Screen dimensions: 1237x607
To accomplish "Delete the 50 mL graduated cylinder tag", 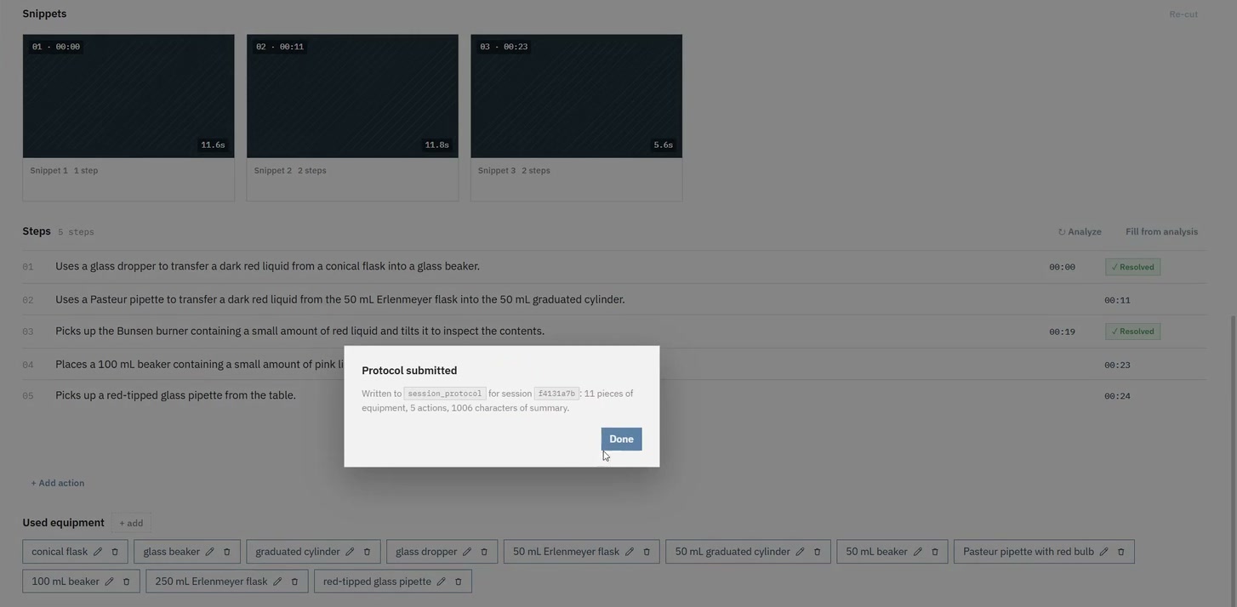I will 818,552.
